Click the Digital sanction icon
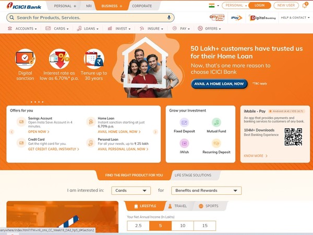 click(25, 59)
